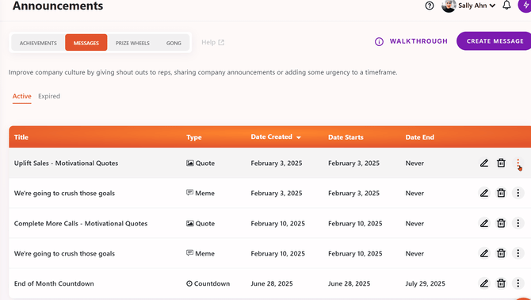Click 'Complete More Calls - Motivational Quotes' title
The height and width of the screenshot is (300, 531).
click(x=81, y=223)
